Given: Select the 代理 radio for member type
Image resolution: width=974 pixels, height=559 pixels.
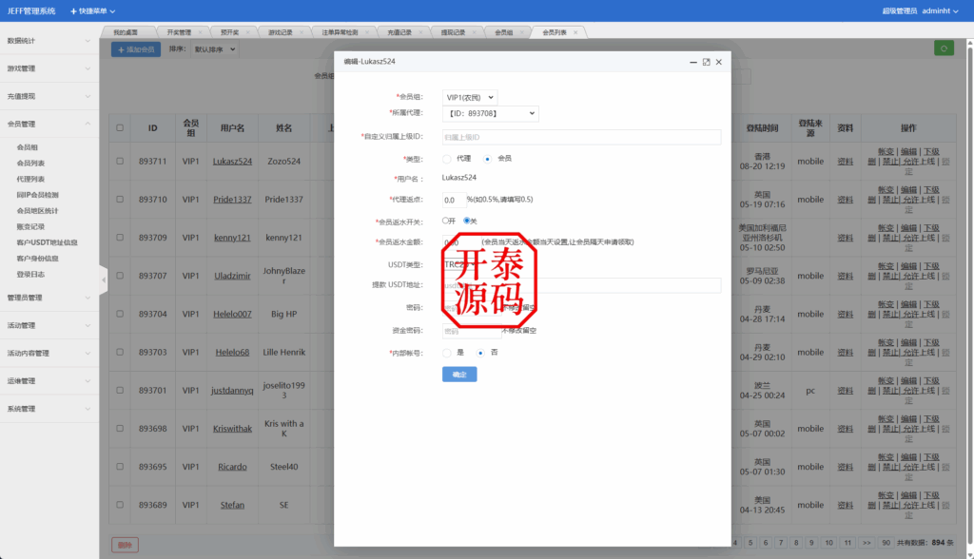Looking at the screenshot, I should [x=446, y=159].
